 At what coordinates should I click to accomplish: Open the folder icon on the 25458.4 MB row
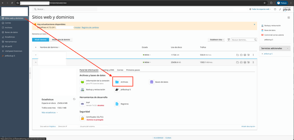coord(237,62)
